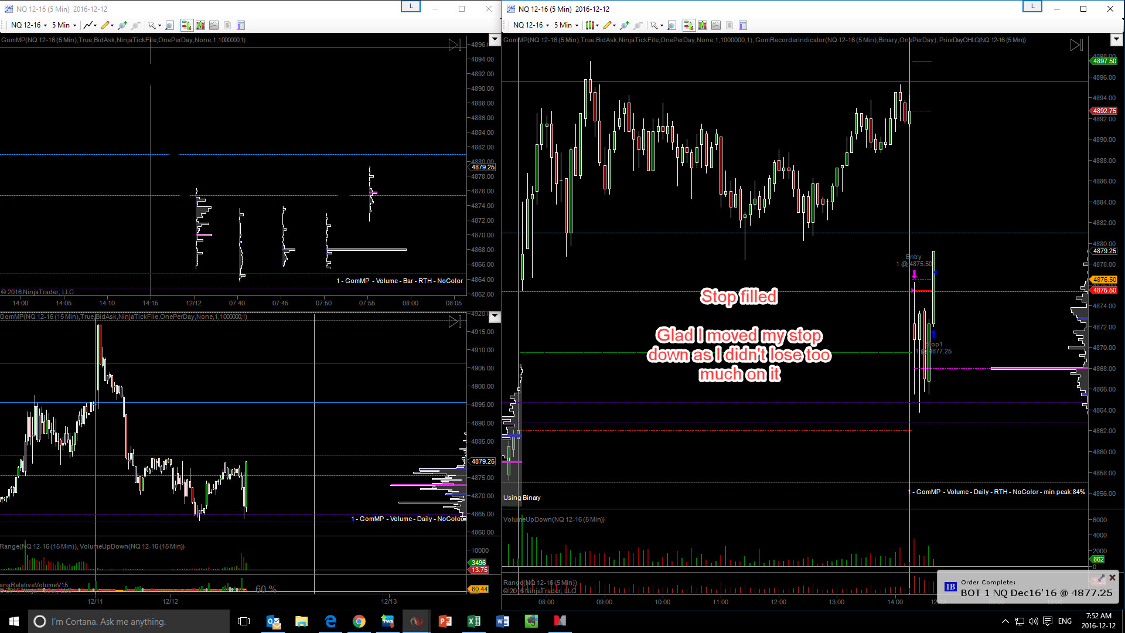Click the 4879.25 current price label in right chart

coord(1104,251)
